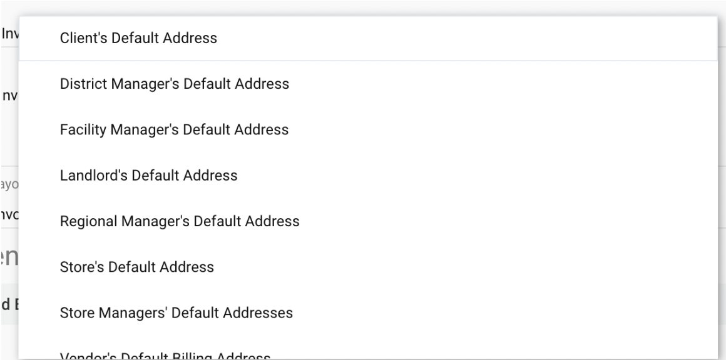The image size is (726, 360).
Task: Choose Regional Manager's Default Address
Action: (x=180, y=221)
